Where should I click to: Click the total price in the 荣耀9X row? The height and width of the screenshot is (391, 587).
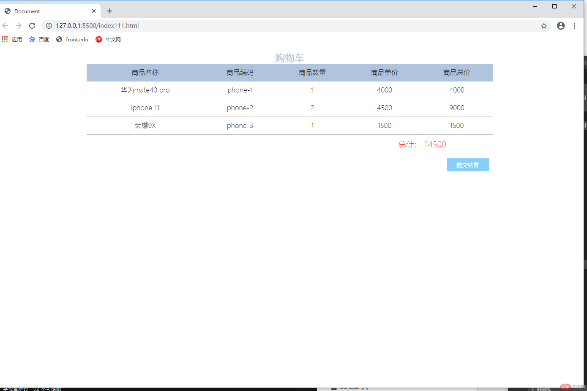point(457,125)
